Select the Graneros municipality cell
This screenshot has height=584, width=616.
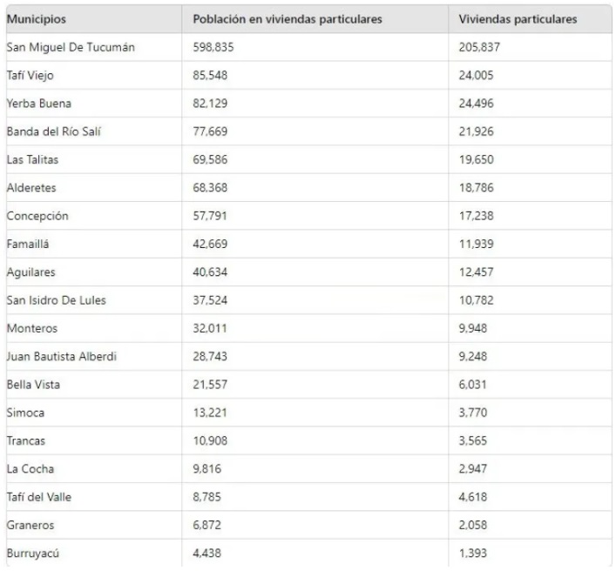pos(30,526)
